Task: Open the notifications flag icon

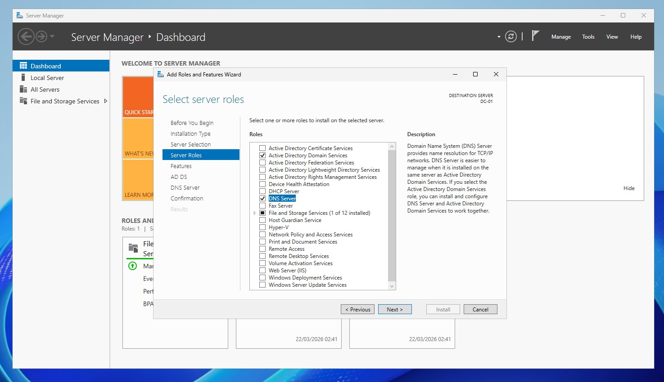Action: [x=535, y=36]
